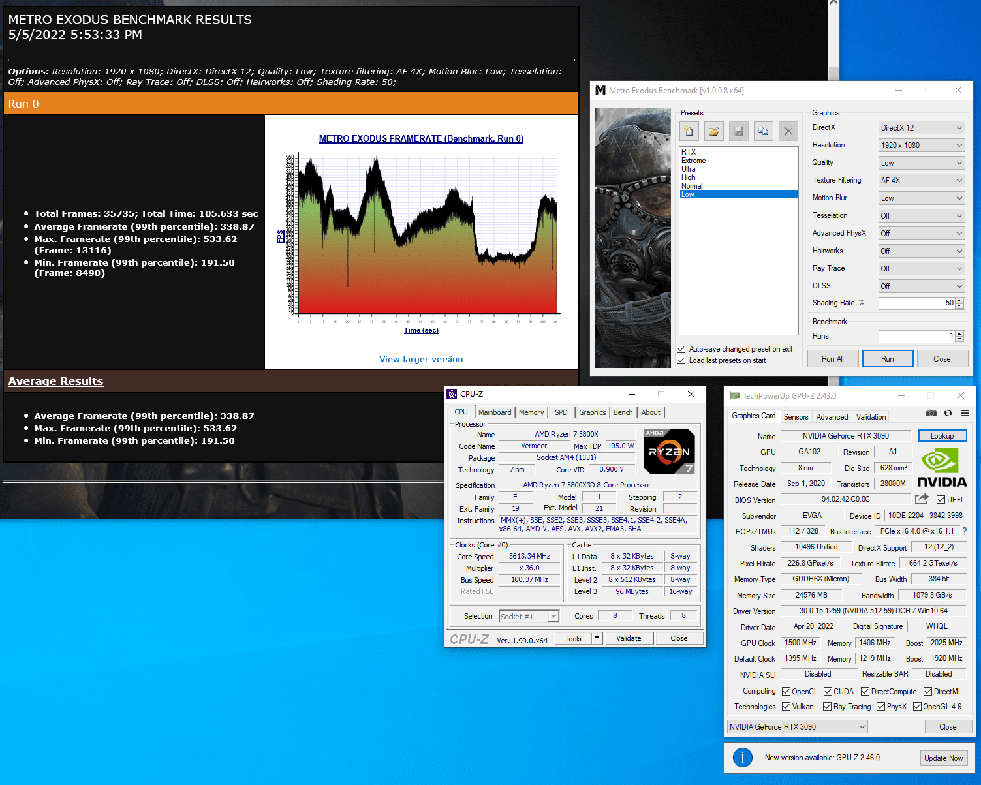
Task: Click the Delete preset X icon
Action: (788, 131)
